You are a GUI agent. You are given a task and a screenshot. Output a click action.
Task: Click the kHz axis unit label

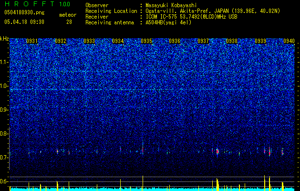[x=4, y=39]
